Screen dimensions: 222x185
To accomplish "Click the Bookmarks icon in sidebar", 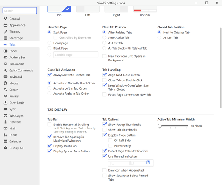I will [6, 64].
